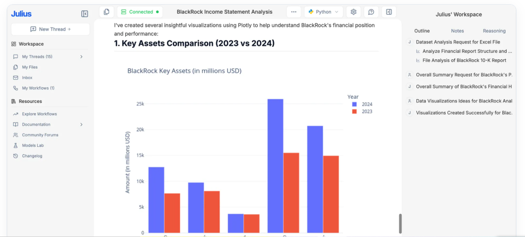This screenshot has width=525, height=237.
Task: Click the copy thread icon
Action: [x=107, y=12]
